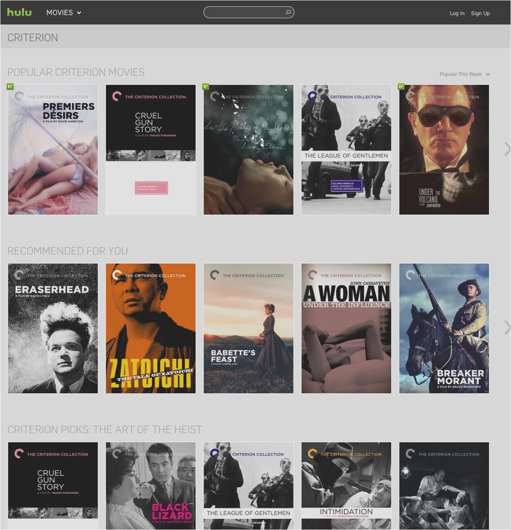Open The League of Gentlemen in Art of the Heist
The width and height of the screenshot is (511, 530).
tap(249, 486)
